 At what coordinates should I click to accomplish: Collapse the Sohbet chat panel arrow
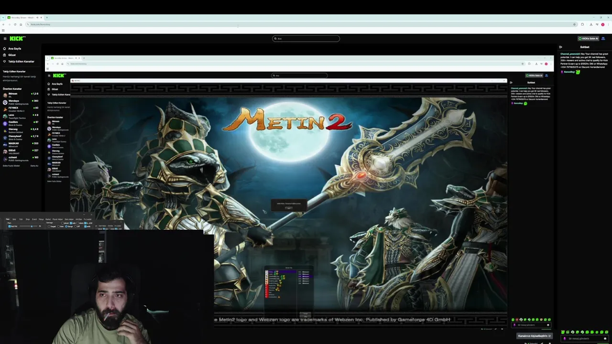560,47
